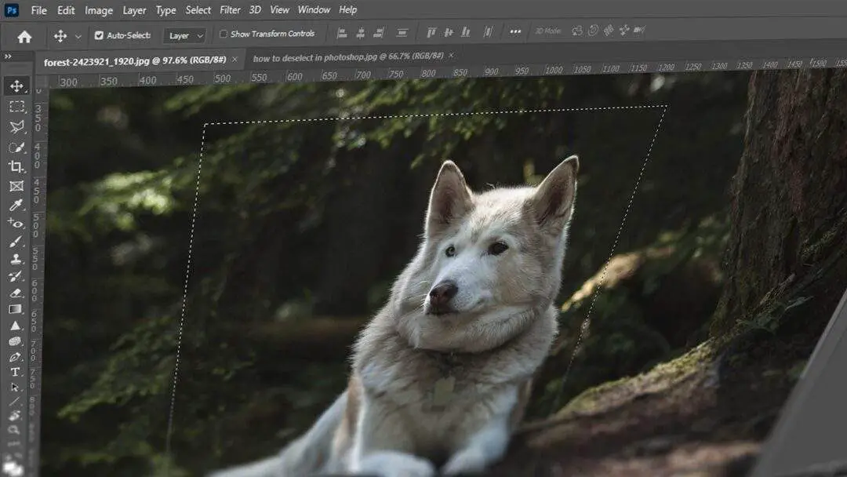Enable Show Transform Controls checkbox
847x477 pixels.
224,35
